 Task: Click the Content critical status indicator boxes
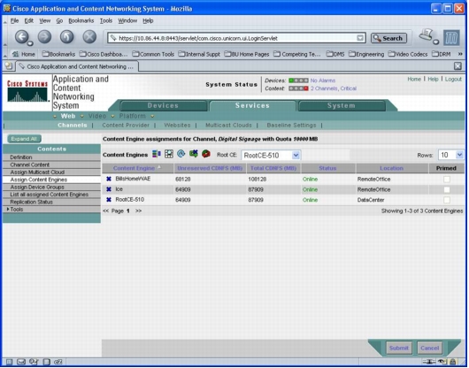298,88
